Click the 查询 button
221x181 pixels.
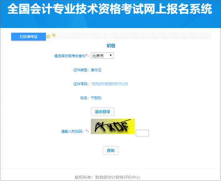pyautogui.click(x=111, y=150)
